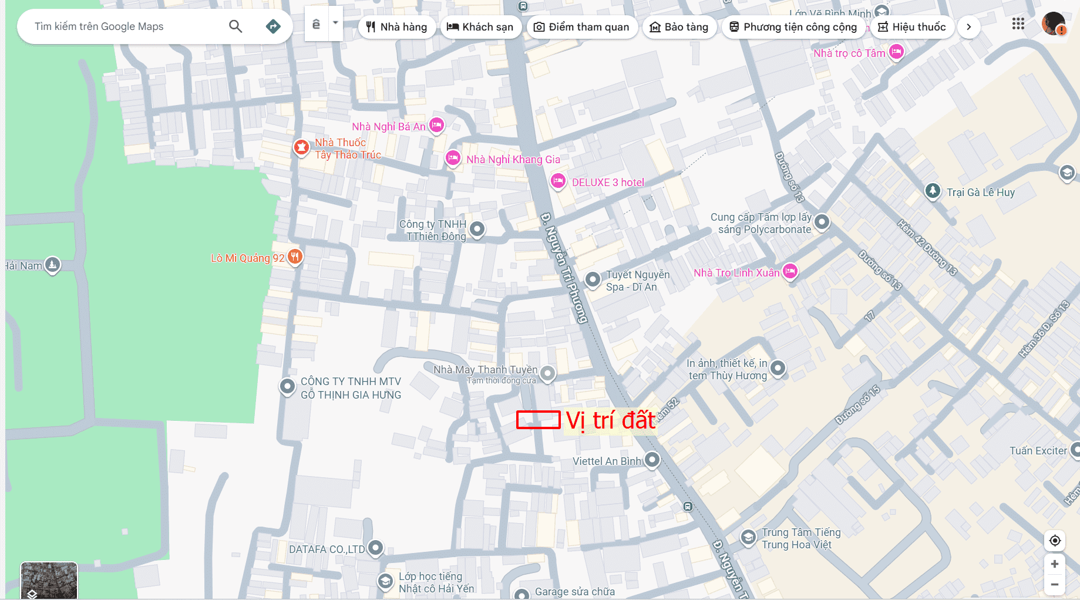Click the DELUXE 3 hotel pin

coord(558,181)
